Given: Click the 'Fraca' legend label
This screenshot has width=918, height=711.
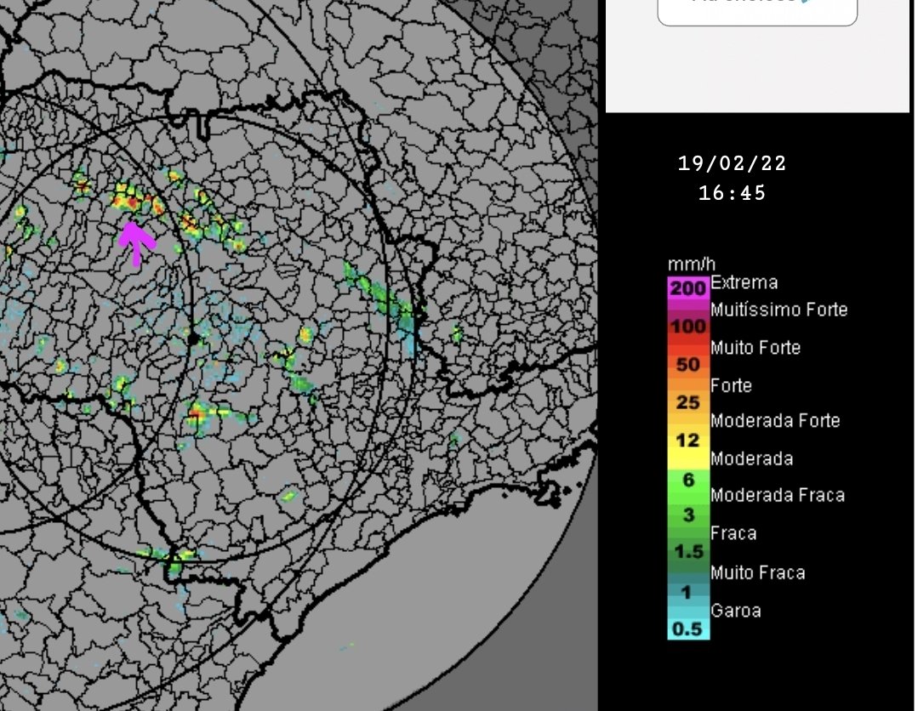Looking at the screenshot, I should coord(733,534).
